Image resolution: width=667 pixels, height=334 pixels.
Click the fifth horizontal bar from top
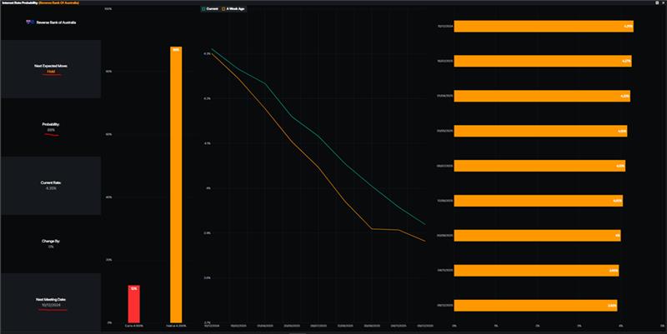point(539,166)
